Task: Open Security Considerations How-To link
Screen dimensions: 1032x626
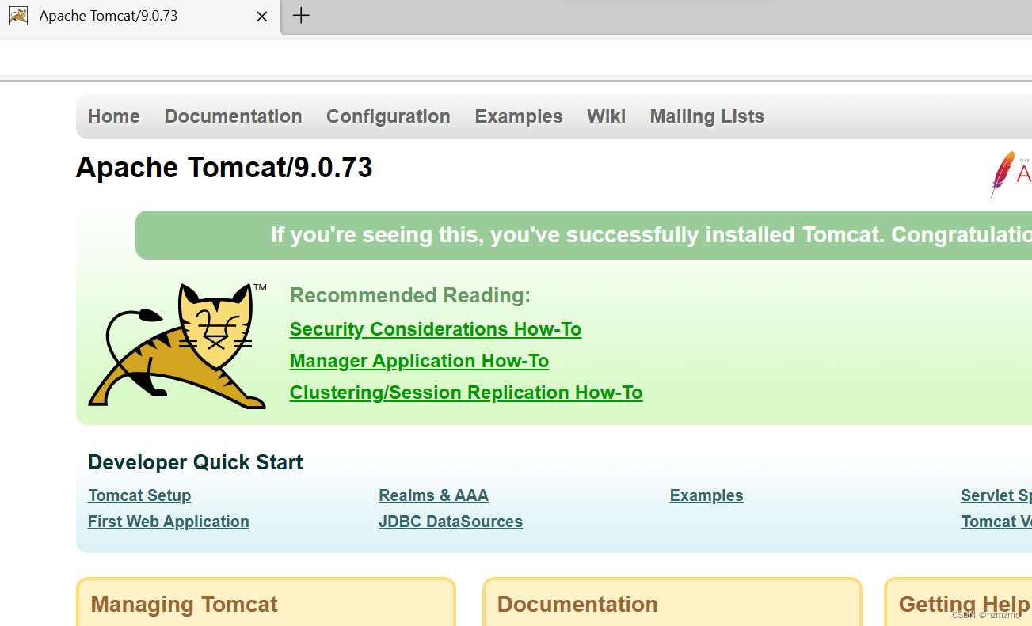Action: [x=436, y=329]
